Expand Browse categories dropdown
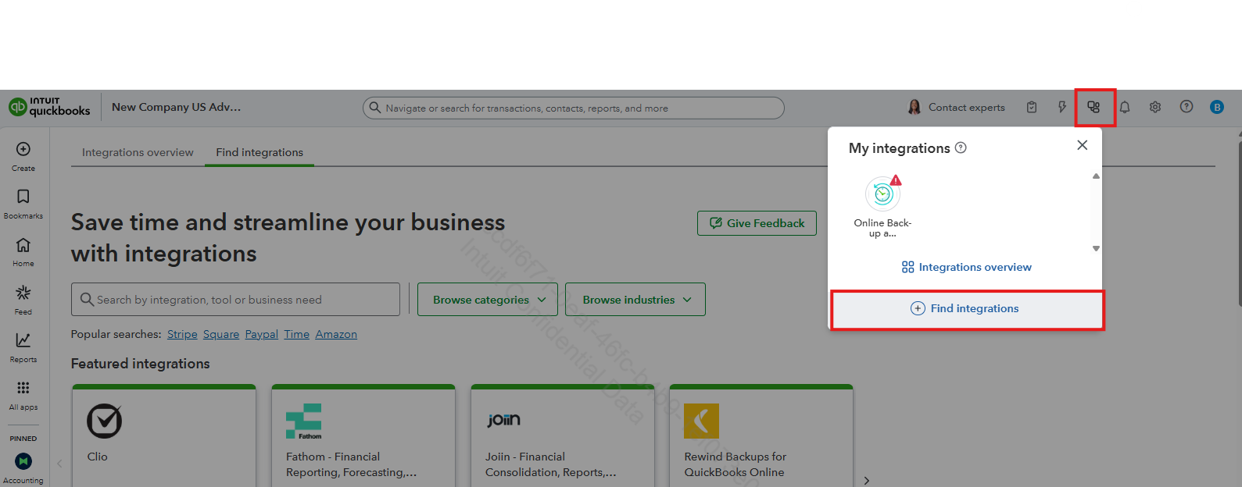The image size is (1242, 487). tap(488, 300)
